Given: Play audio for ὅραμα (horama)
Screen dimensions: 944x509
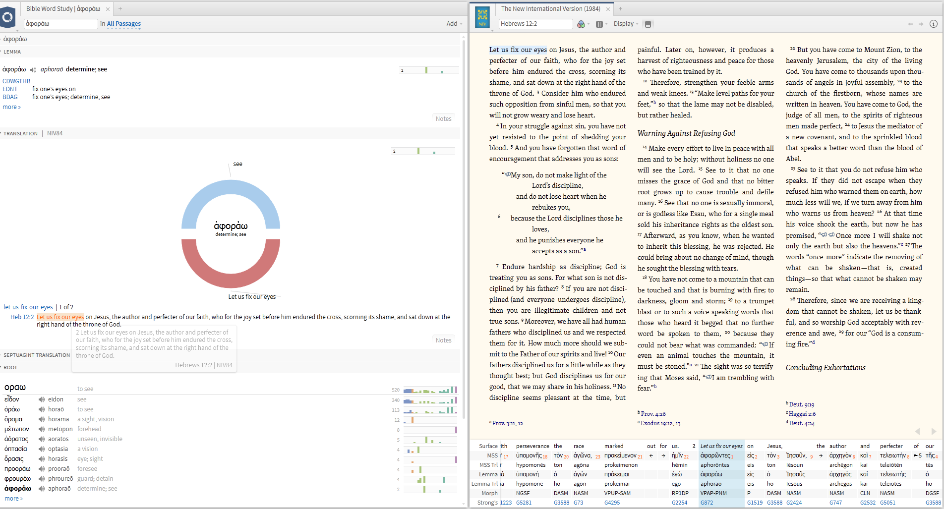Looking at the screenshot, I should (x=42, y=419).
